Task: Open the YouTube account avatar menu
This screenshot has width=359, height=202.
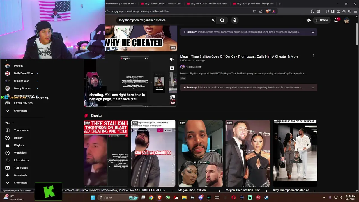Action: (x=347, y=20)
